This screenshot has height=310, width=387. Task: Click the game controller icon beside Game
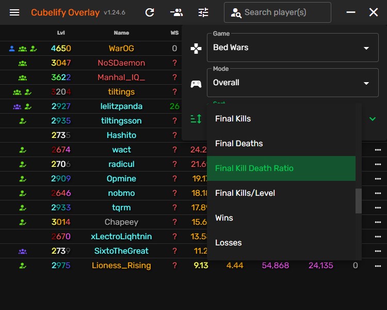click(196, 49)
